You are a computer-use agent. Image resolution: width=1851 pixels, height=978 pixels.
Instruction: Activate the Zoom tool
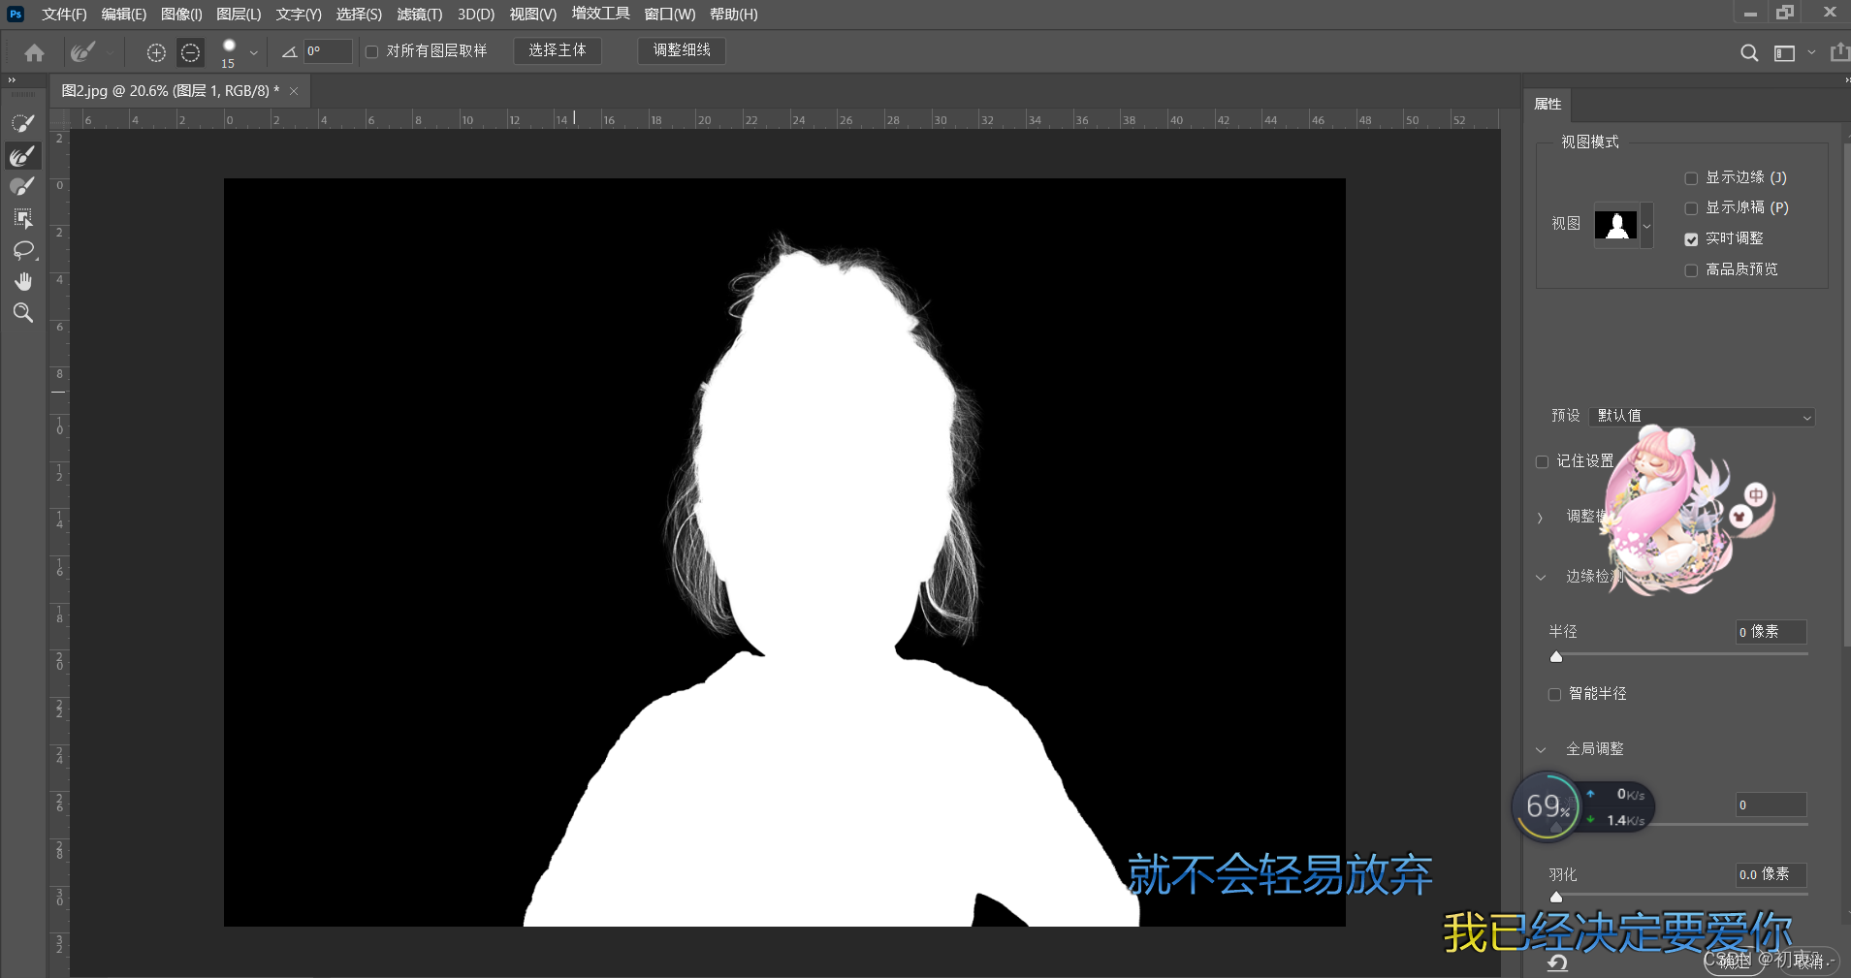22,312
